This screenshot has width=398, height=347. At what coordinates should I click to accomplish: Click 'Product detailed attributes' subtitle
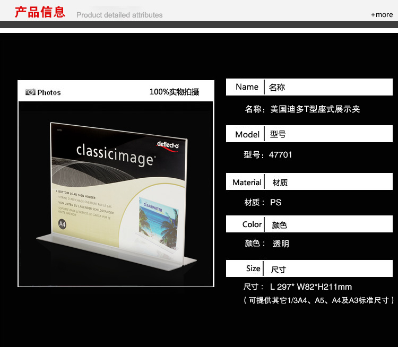coord(119,15)
